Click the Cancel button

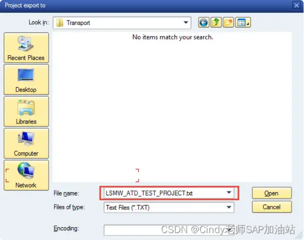pos(272,207)
